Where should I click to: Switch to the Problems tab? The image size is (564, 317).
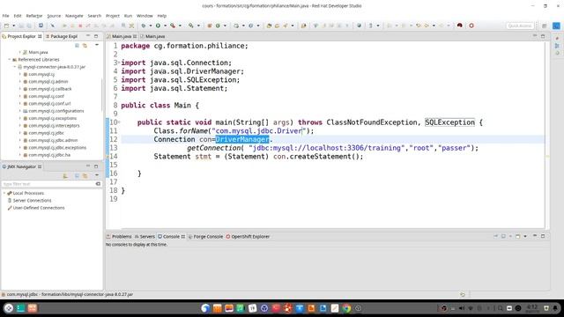pyautogui.click(x=119, y=237)
